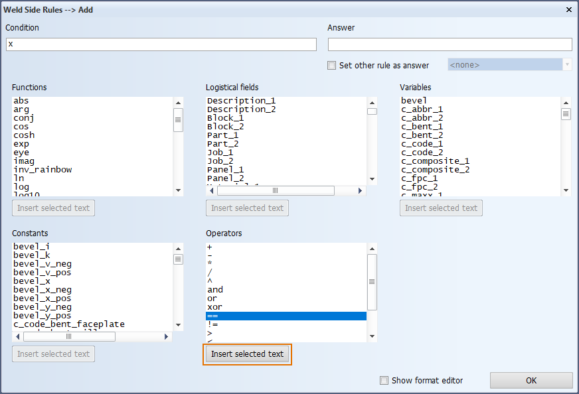Select the '!=' operator in the list
Image resolution: width=579 pixels, height=394 pixels.
point(212,324)
